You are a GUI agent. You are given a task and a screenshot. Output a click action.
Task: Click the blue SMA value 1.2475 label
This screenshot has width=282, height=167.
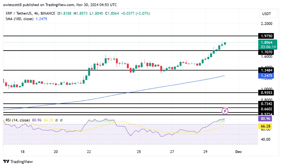(266, 75)
